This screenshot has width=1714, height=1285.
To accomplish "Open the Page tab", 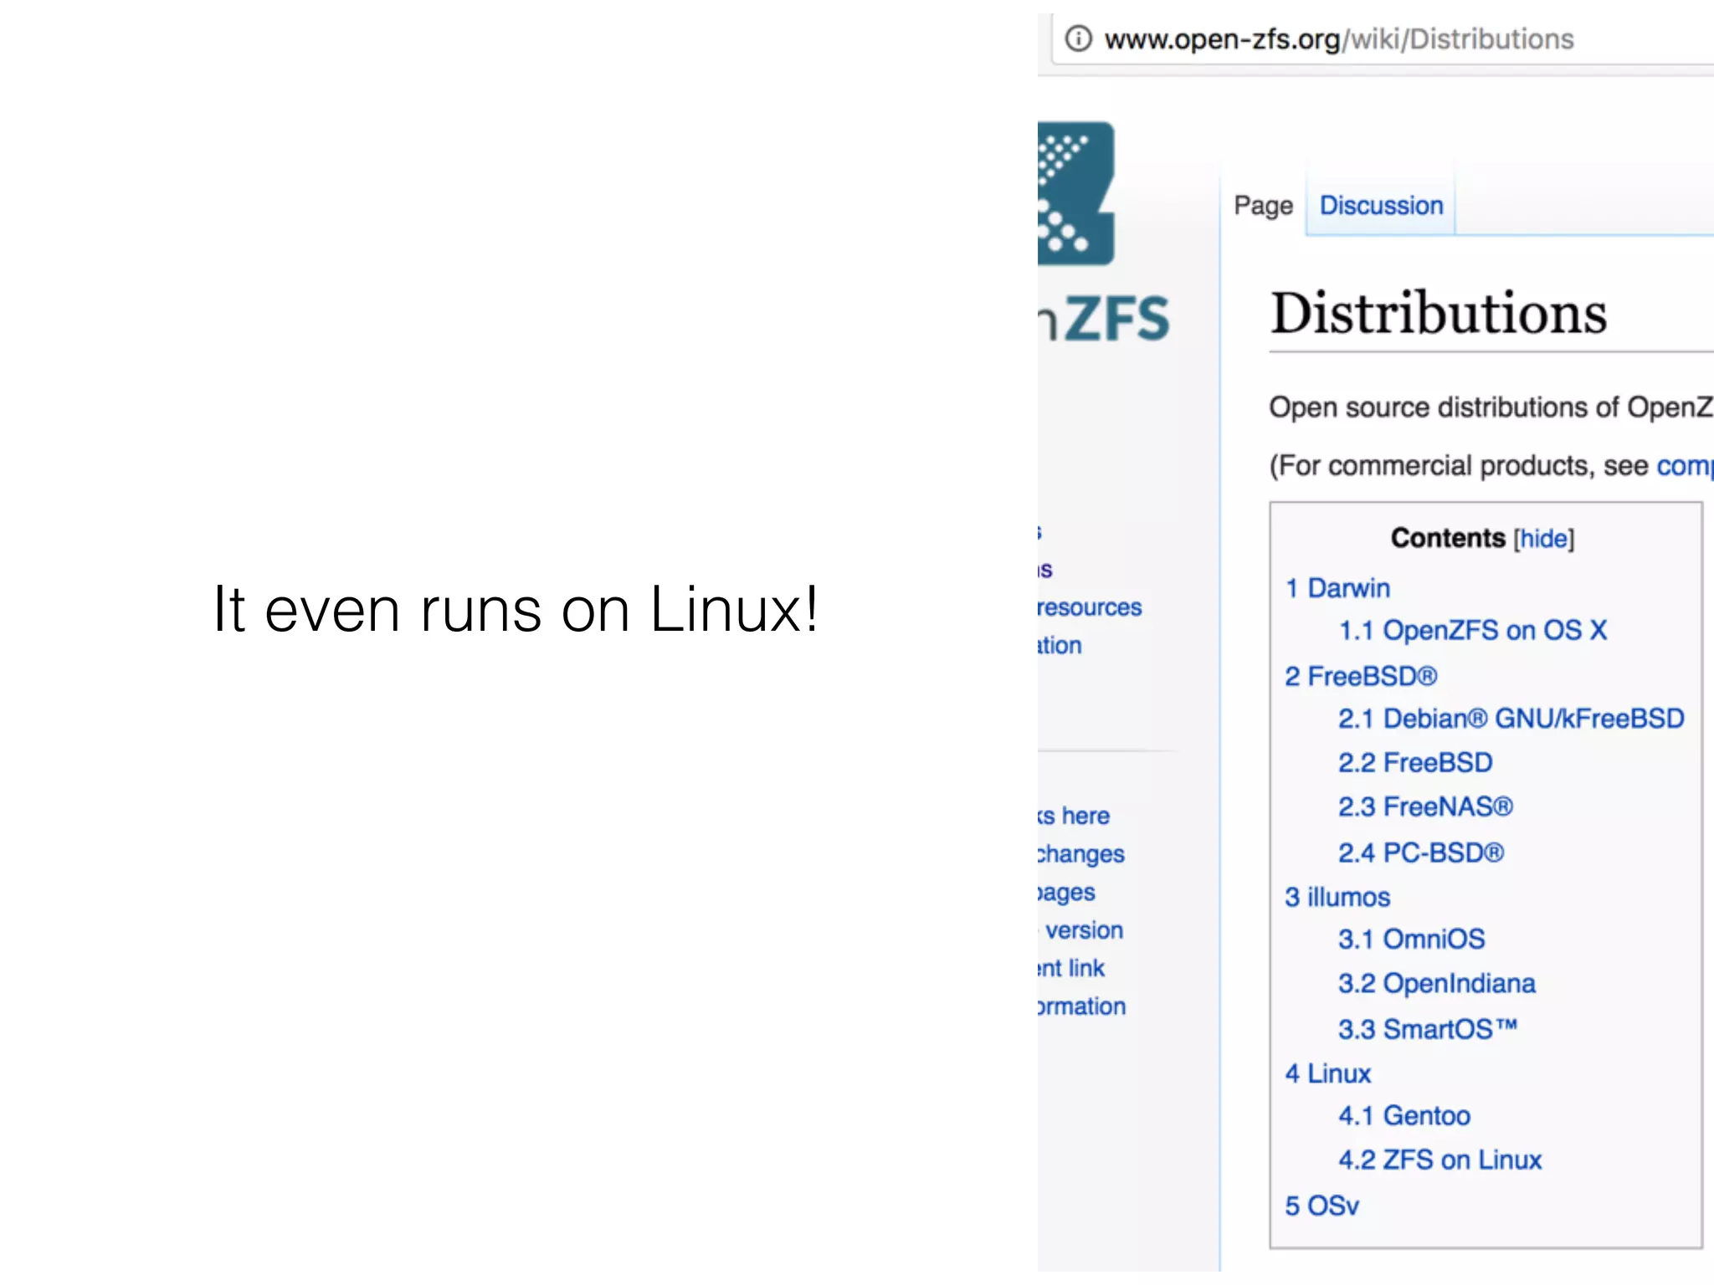I will coord(1263,206).
